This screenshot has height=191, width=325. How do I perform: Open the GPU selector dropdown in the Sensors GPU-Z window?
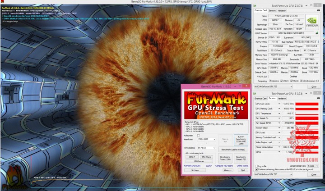coord(273,174)
